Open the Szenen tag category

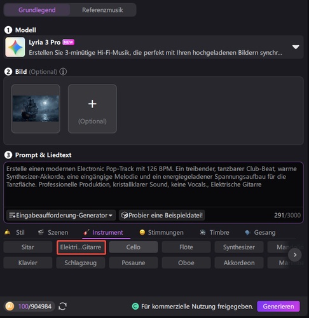tap(53, 232)
